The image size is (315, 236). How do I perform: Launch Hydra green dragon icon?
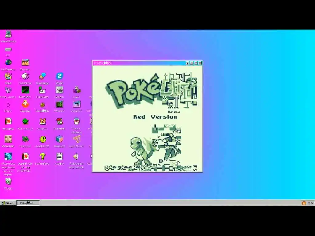25,139
